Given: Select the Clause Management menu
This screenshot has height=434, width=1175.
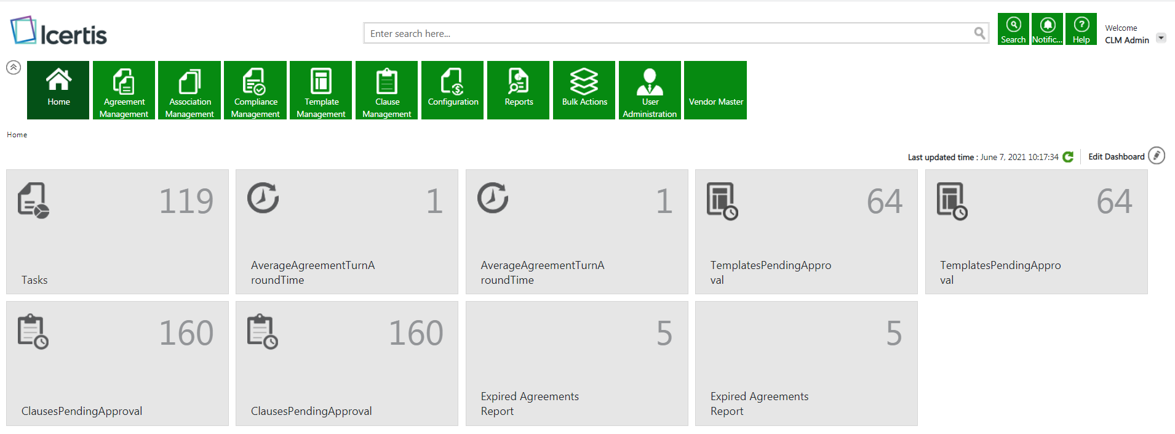Looking at the screenshot, I should tap(386, 90).
